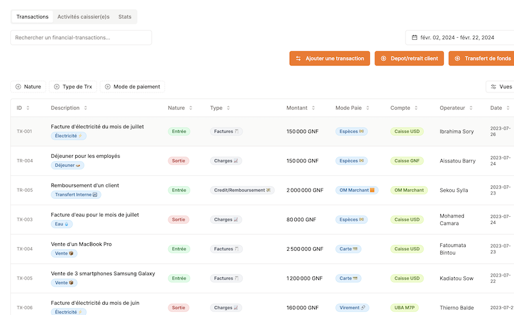Image resolution: width=514 pixels, height=315 pixels.
Task: Click the Type column sort arrows
Action: (229, 108)
